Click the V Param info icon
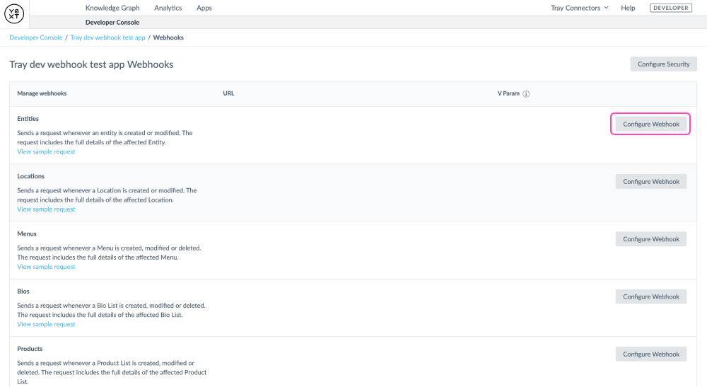 pos(527,94)
